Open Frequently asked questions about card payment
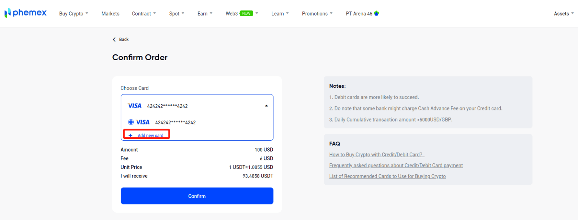Screen dimensions: 578x220 pyautogui.click(x=396, y=166)
